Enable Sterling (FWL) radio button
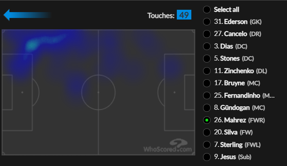287x166 pixels. tap(207, 145)
